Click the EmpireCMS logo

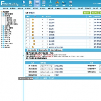[10, 4]
